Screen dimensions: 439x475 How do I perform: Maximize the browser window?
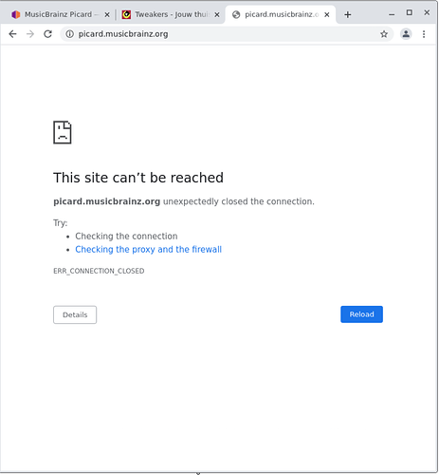pos(410,12)
